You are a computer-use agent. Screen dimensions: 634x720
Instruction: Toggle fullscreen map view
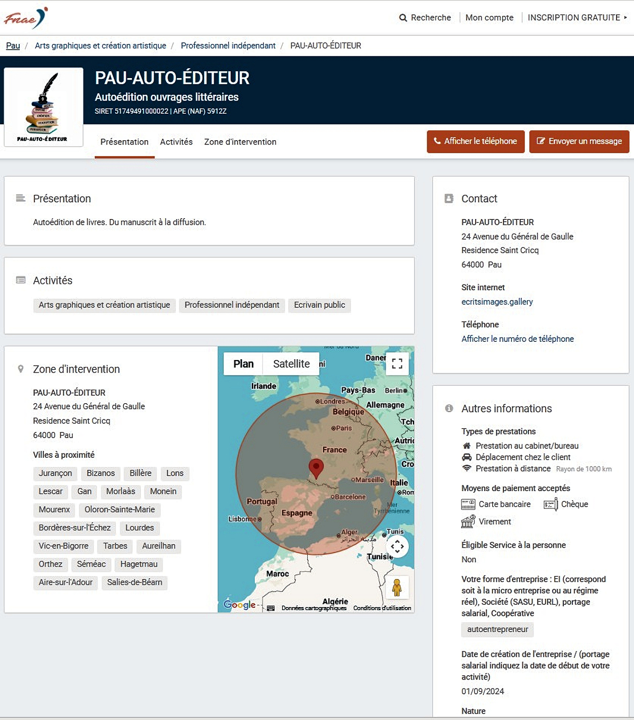pos(397,364)
